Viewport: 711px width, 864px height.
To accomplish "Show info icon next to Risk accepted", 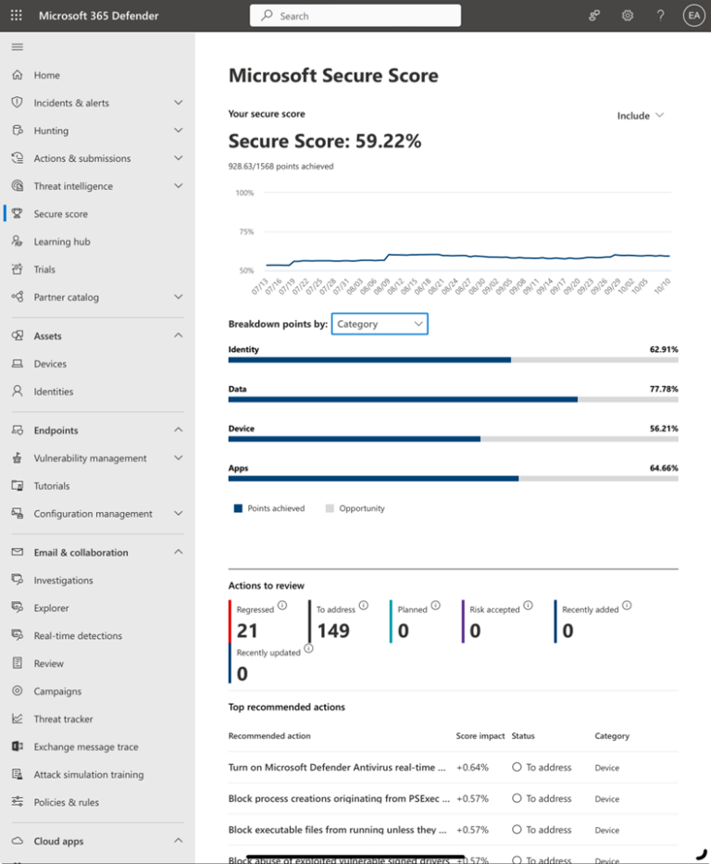I will pyautogui.click(x=528, y=605).
